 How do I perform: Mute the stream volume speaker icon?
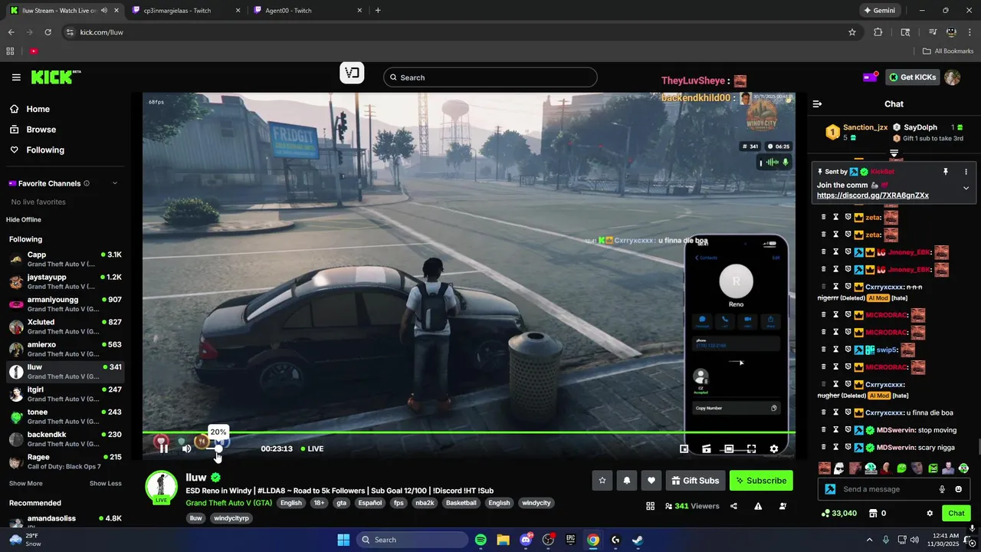(186, 449)
